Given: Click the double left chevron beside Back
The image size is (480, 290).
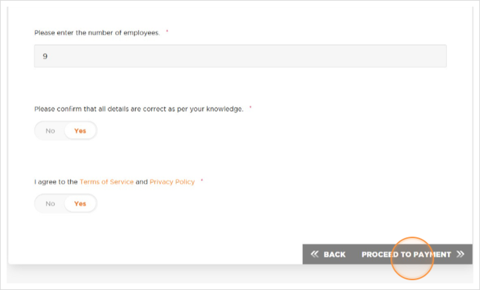Looking at the screenshot, I should (x=314, y=254).
